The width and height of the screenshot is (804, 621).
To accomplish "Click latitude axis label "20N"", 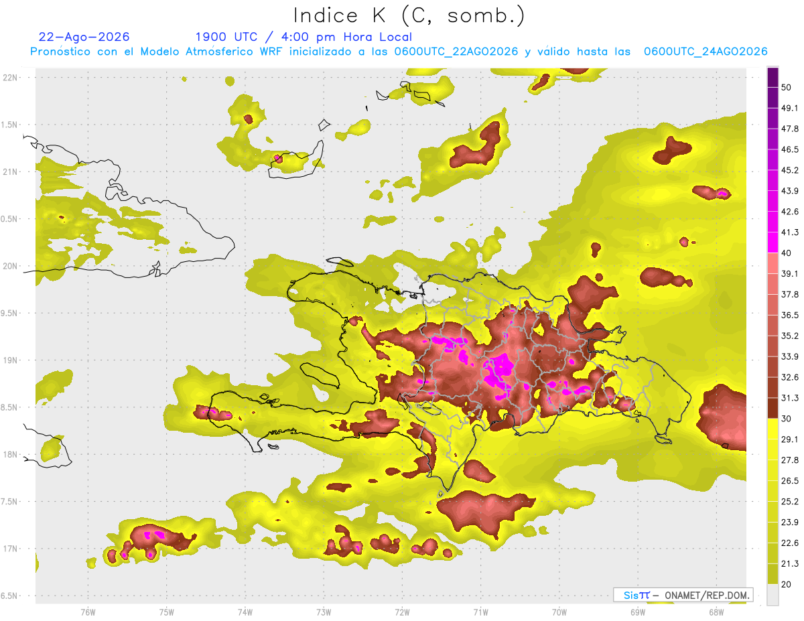I will pos(10,266).
